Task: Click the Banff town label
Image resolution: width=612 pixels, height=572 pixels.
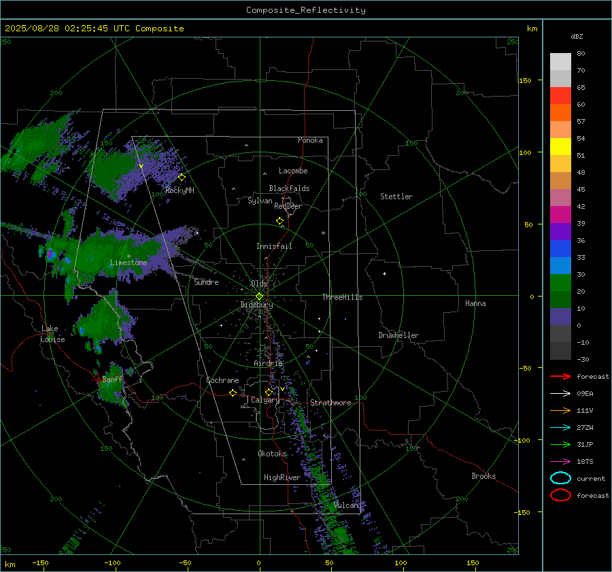Action: click(112, 380)
